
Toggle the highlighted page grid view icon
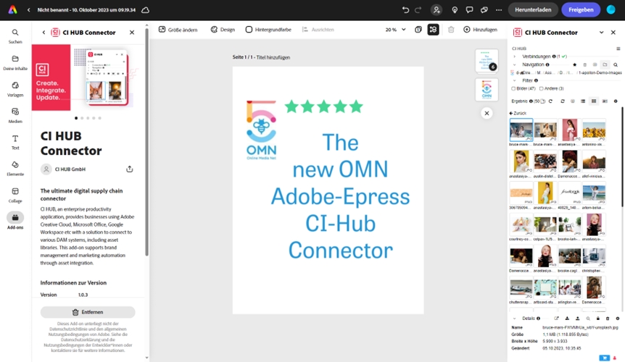coord(433,30)
